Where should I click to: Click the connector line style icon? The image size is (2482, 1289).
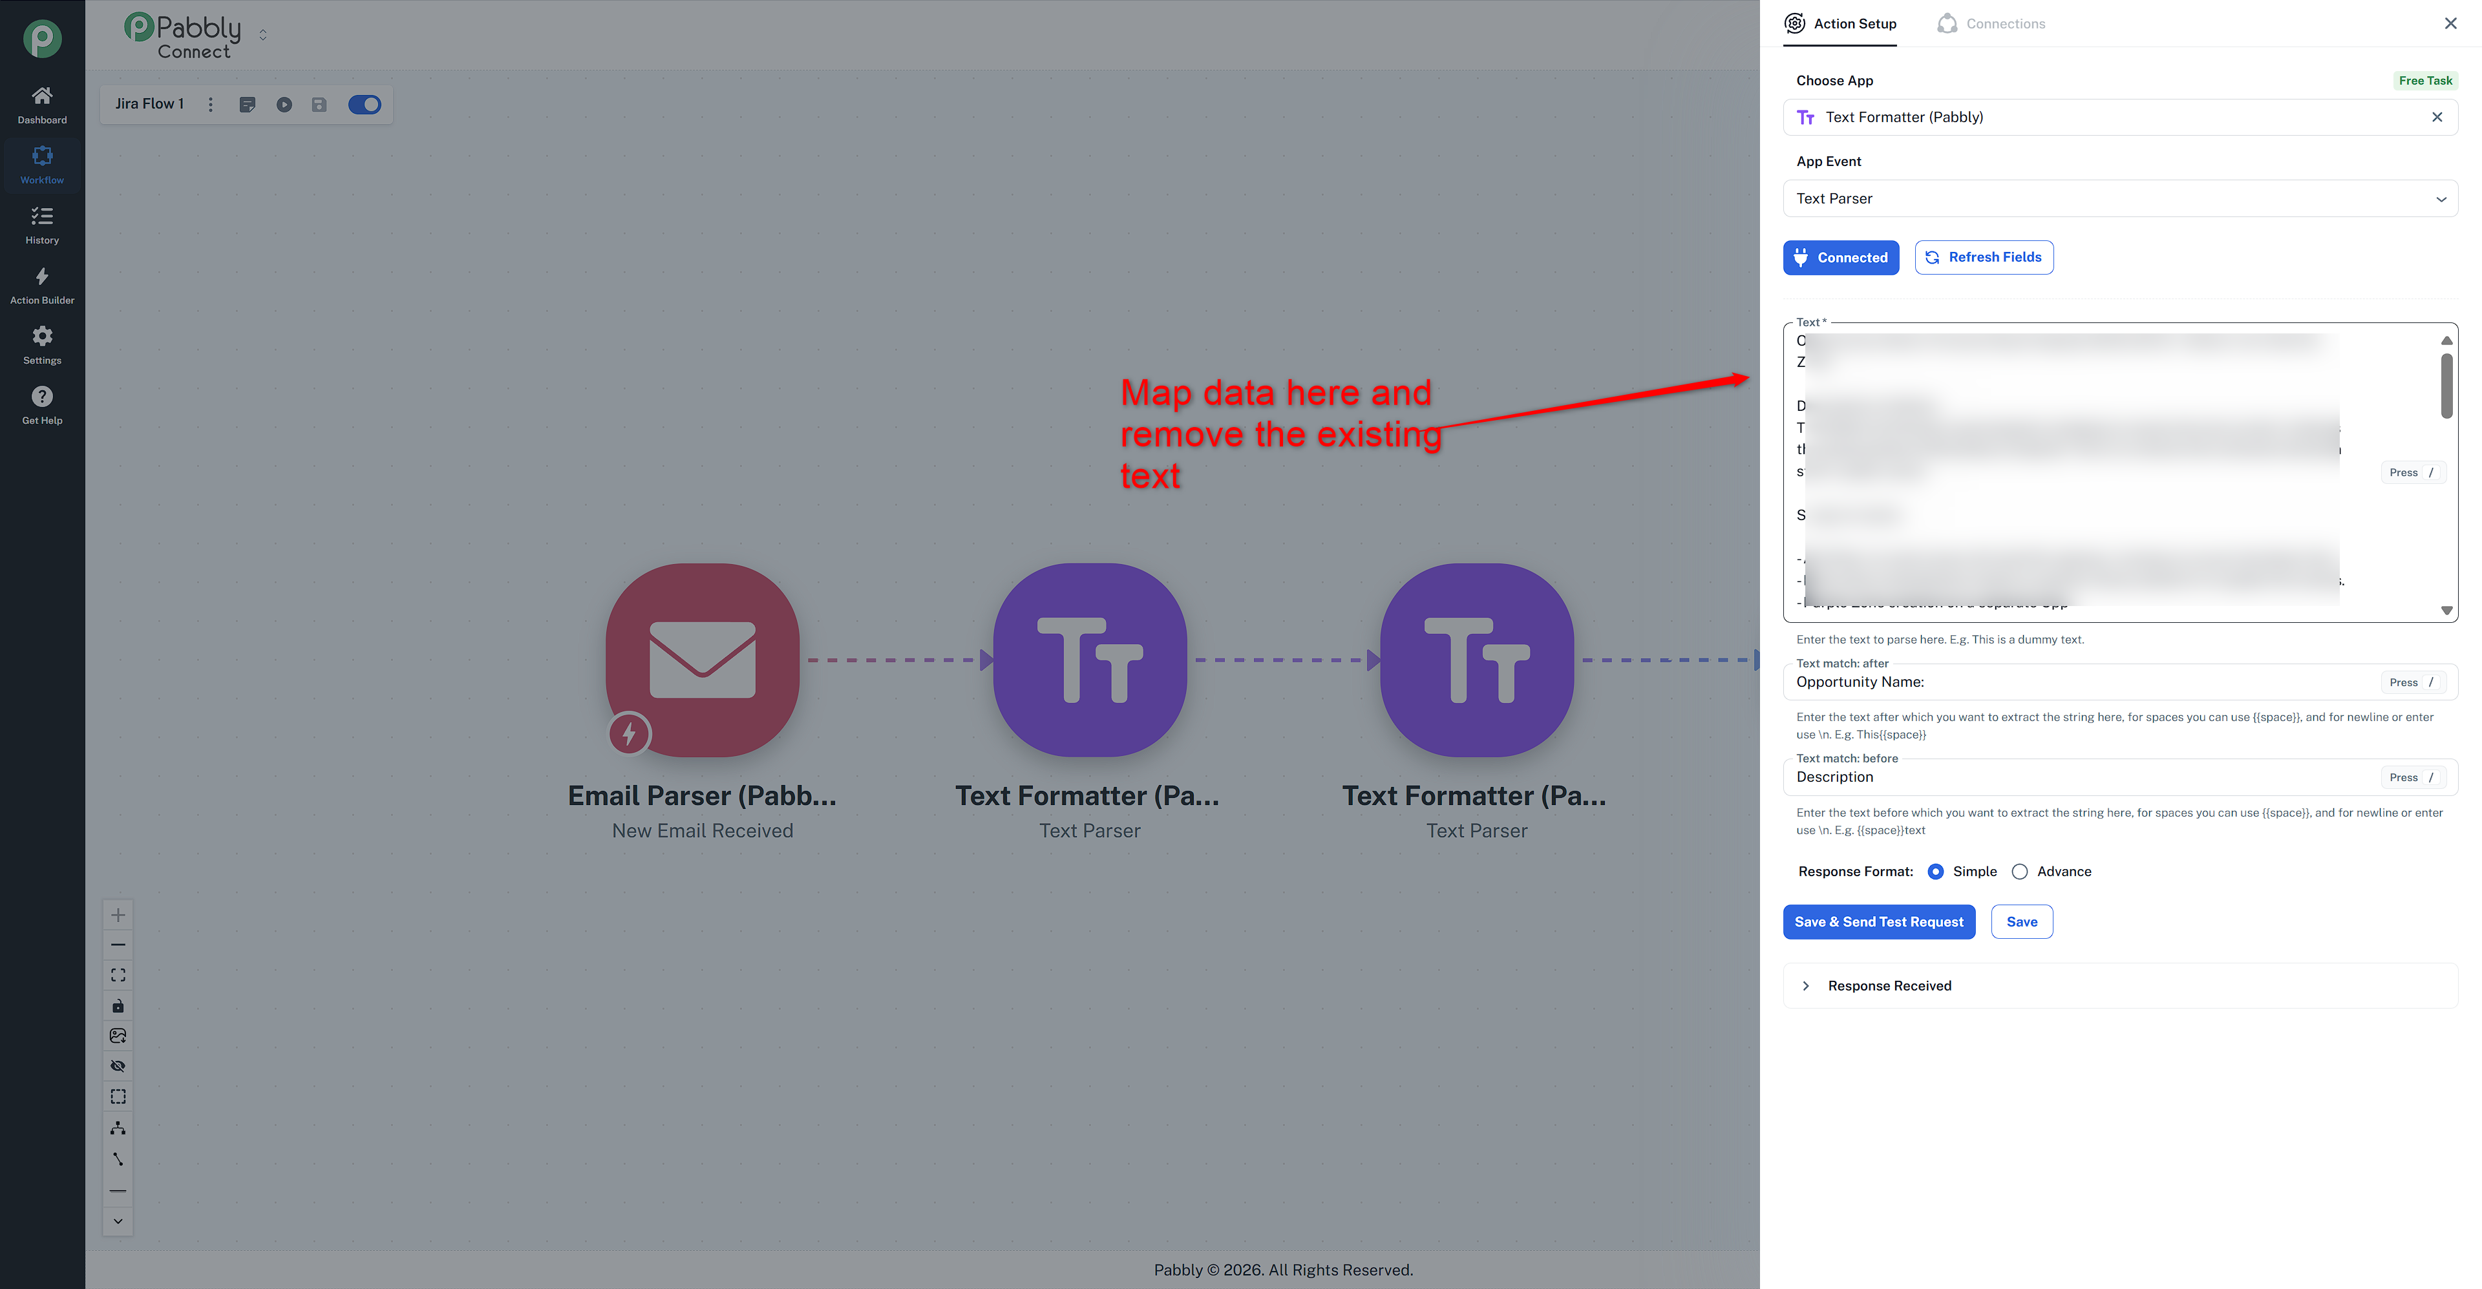(x=118, y=1159)
